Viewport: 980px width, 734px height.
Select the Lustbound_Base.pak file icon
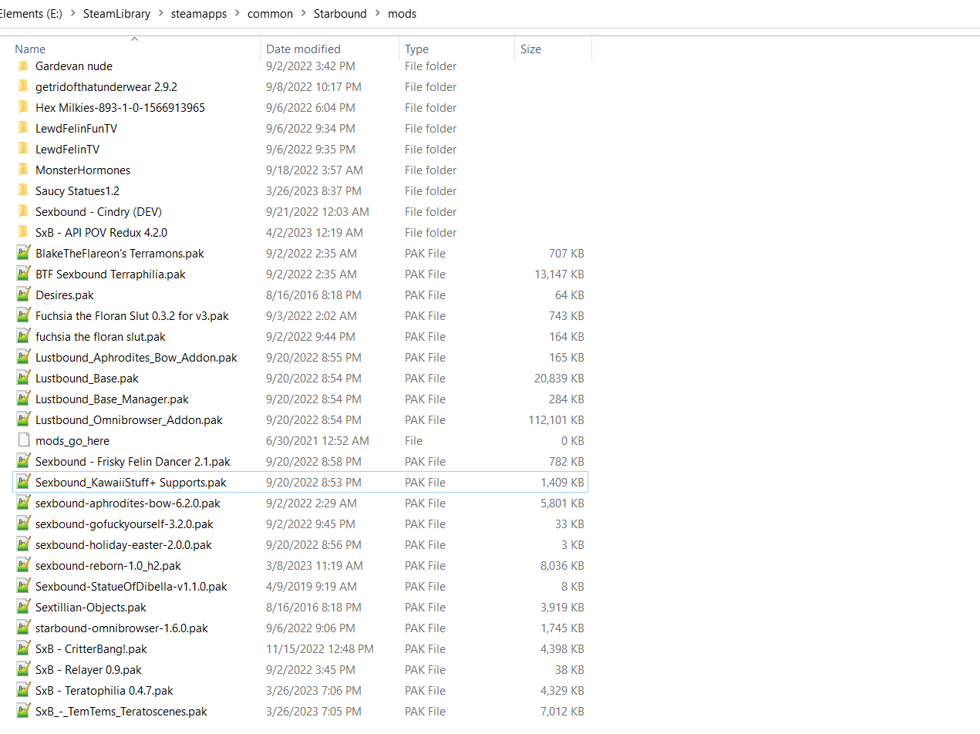pos(23,378)
